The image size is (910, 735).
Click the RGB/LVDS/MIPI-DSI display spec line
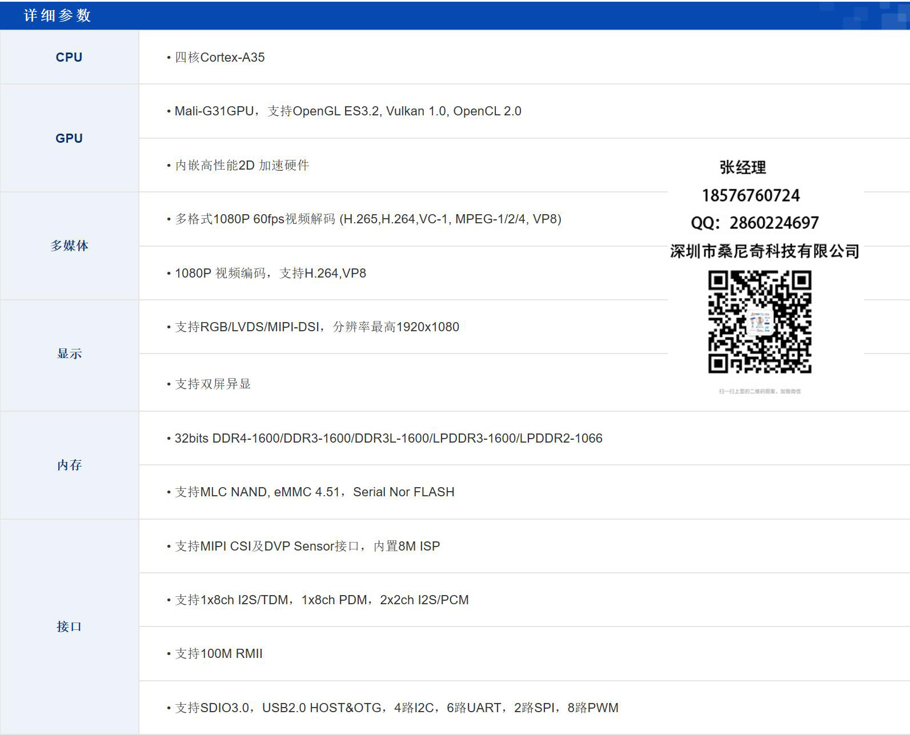click(x=316, y=327)
